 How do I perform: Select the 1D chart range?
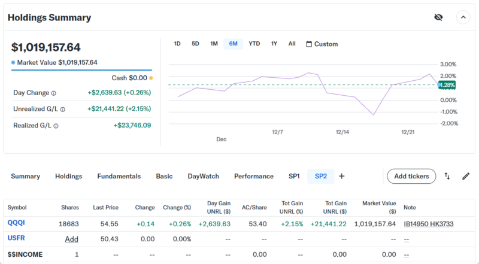point(177,44)
